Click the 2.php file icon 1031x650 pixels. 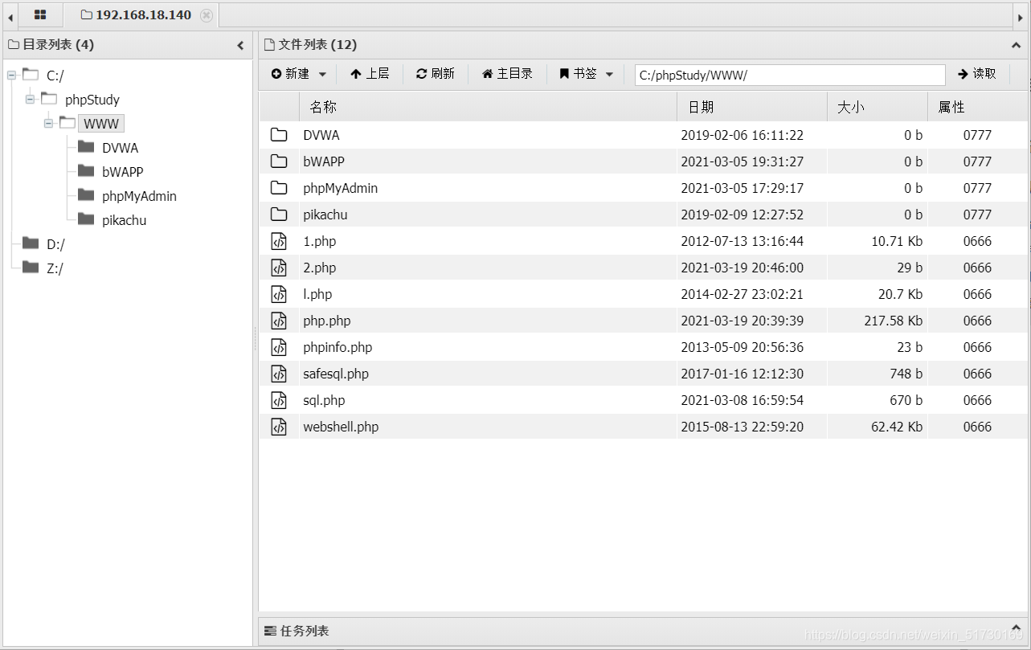(x=279, y=268)
